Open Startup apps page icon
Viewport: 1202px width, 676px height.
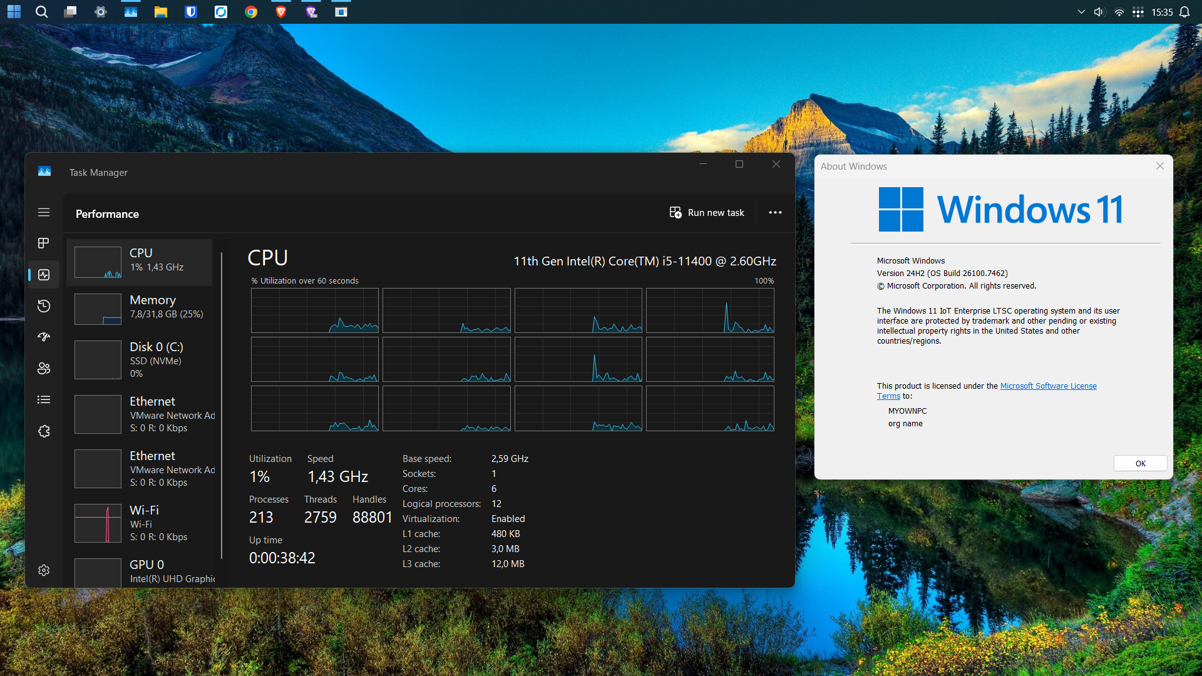click(44, 337)
